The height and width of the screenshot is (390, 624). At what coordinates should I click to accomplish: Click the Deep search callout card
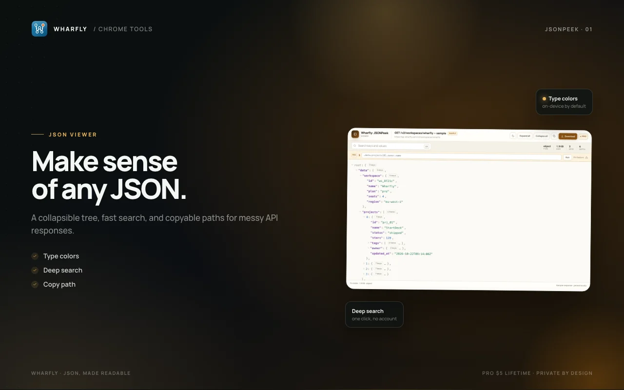click(374, 314)
